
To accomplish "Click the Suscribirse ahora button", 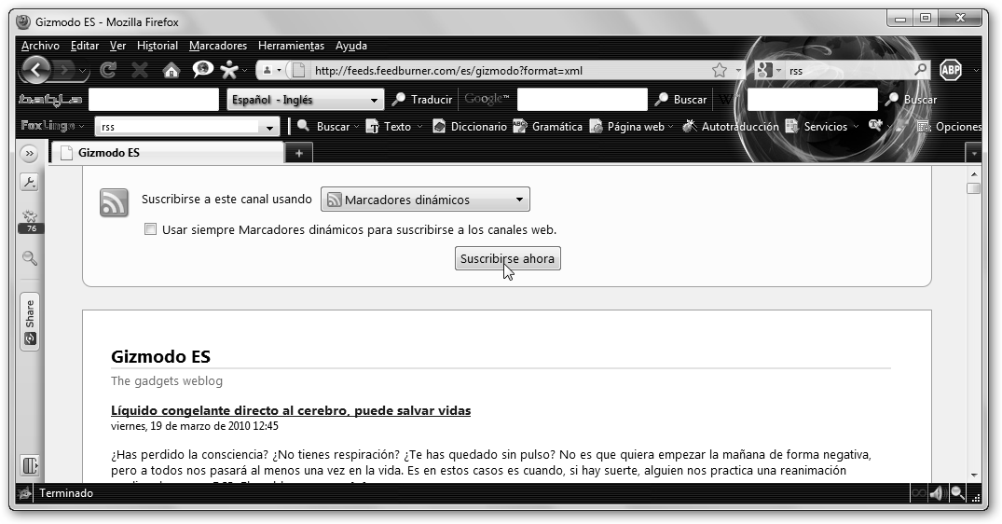I will (x=507, y=259).
